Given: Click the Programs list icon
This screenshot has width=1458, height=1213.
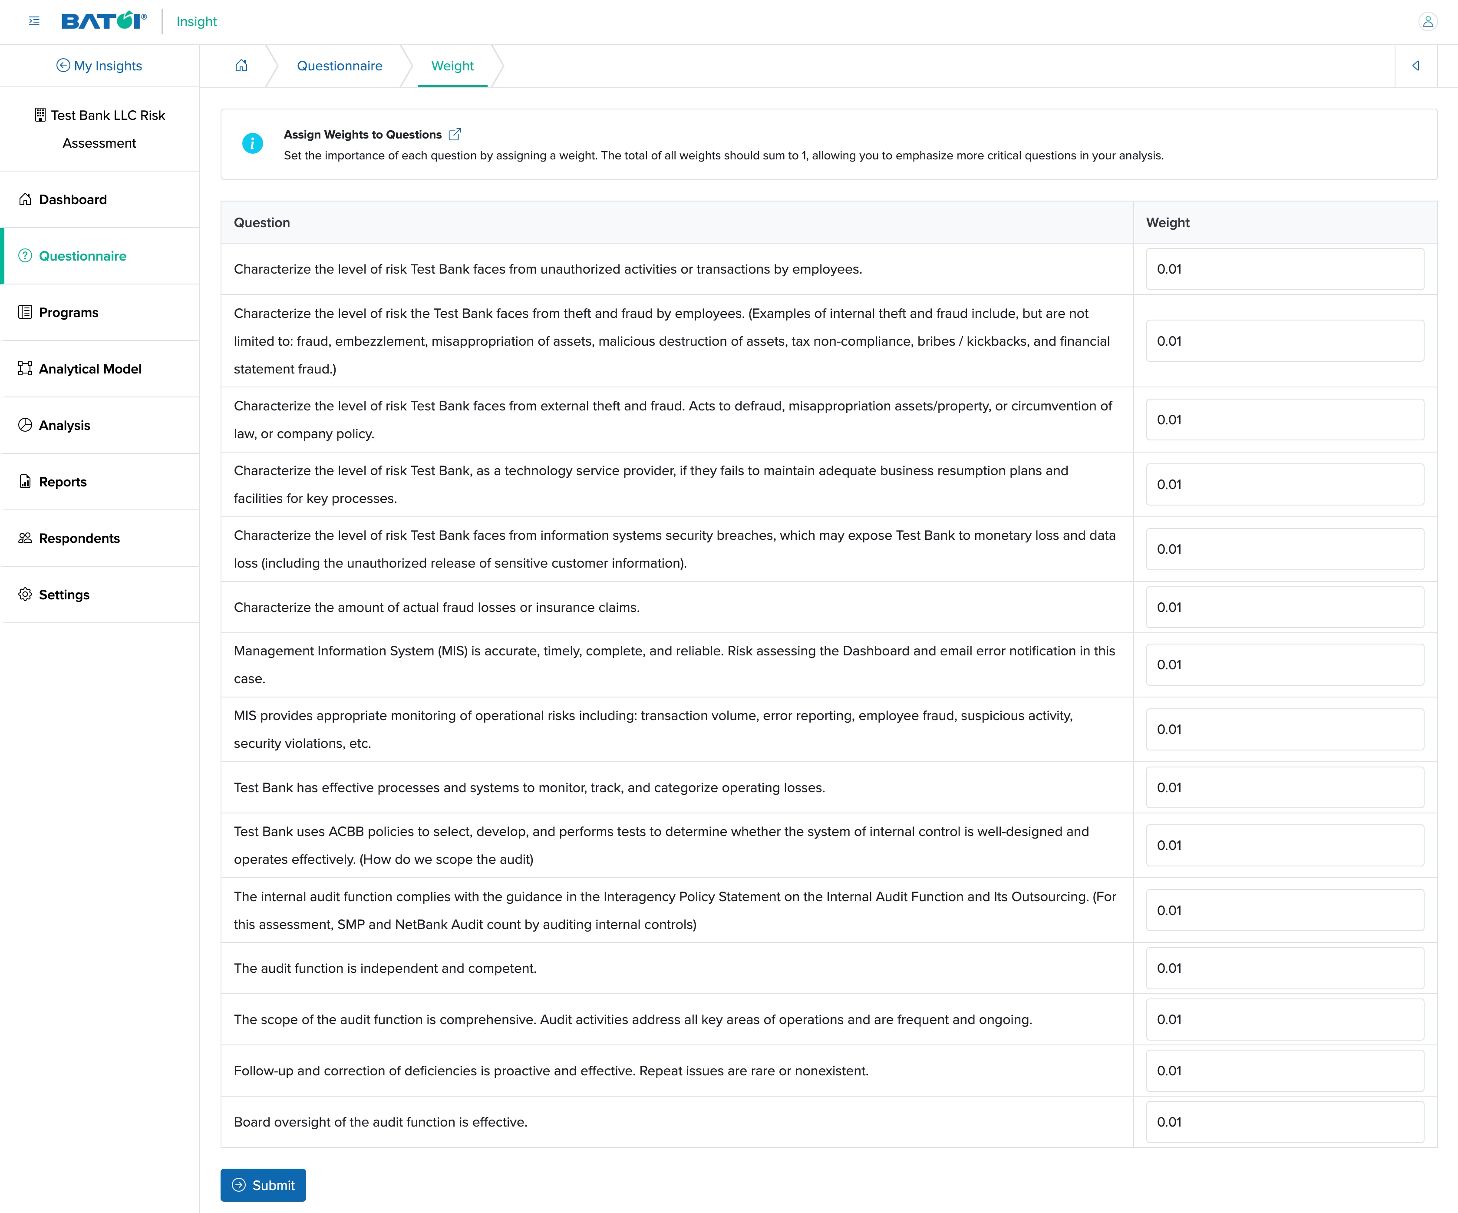Looking at the screenshot, I should (x=25, y=312).
